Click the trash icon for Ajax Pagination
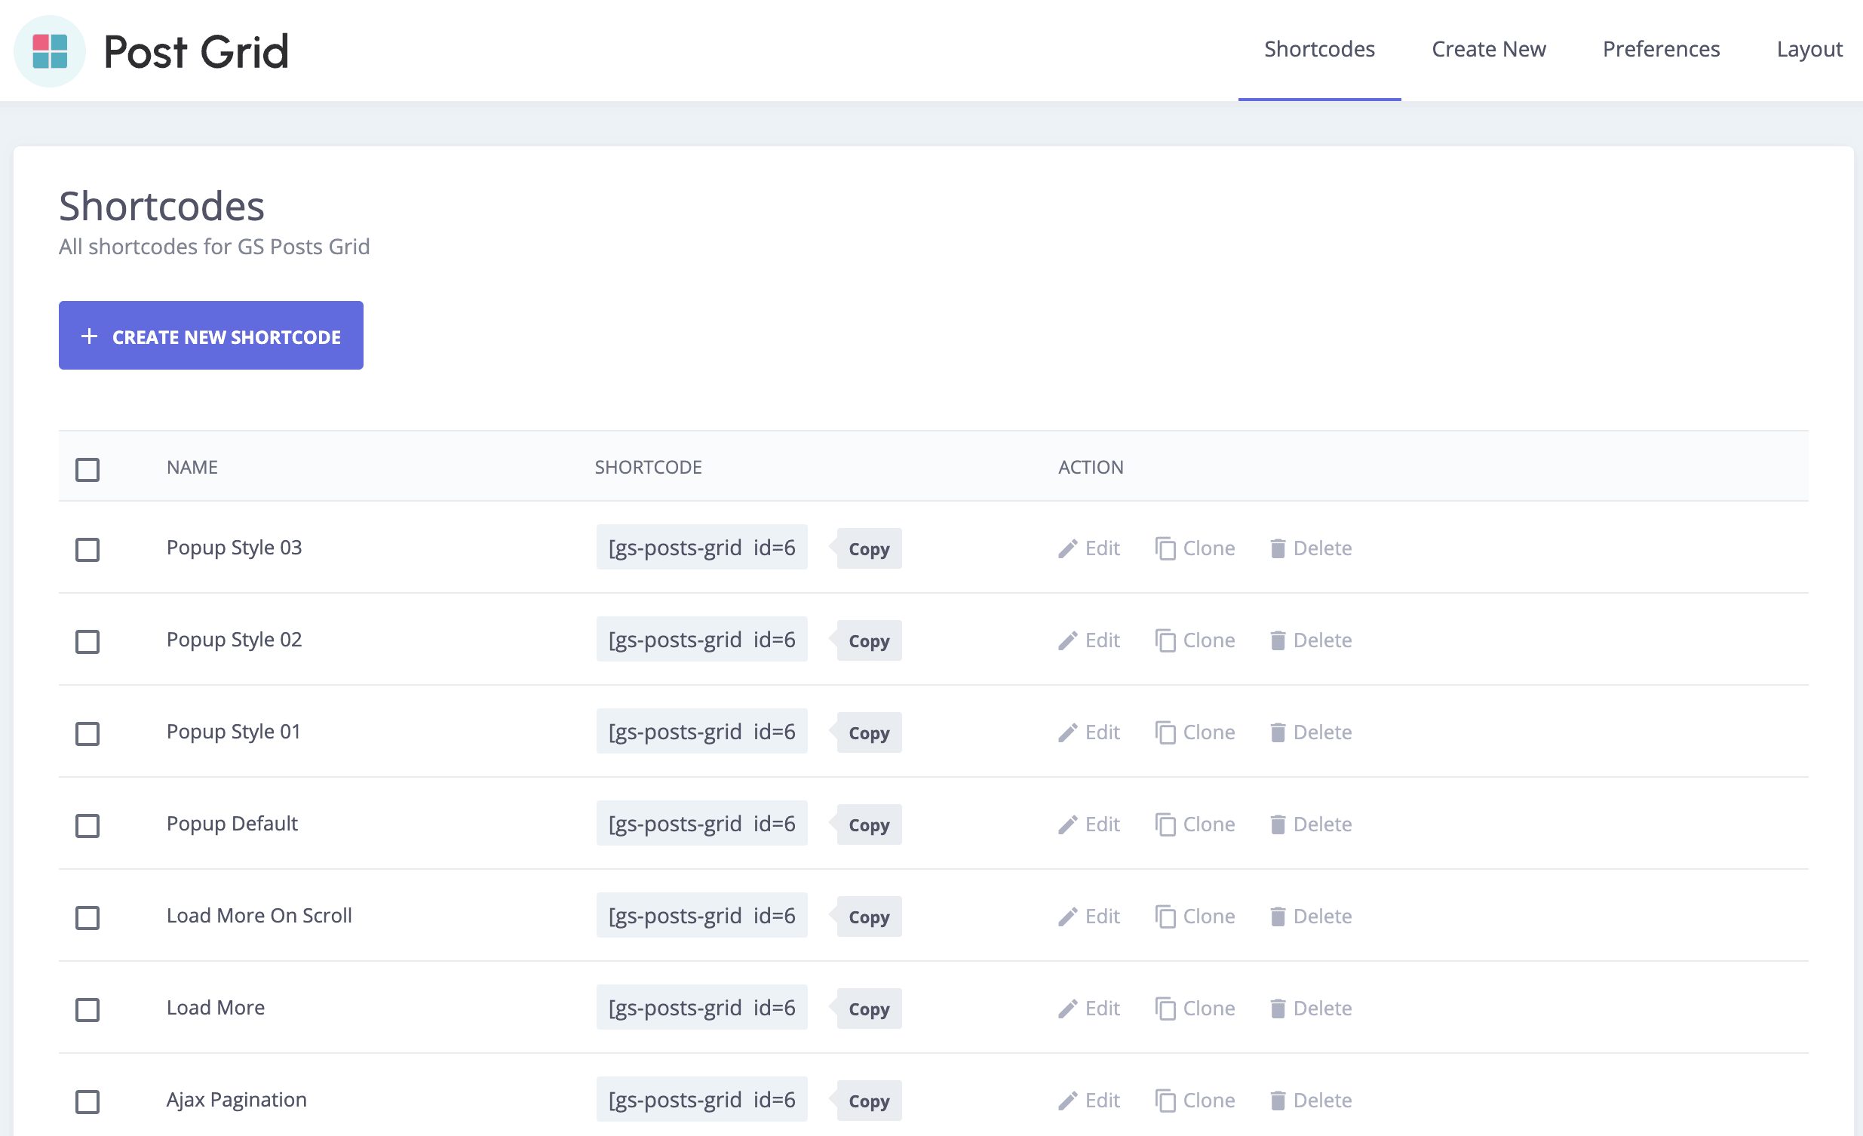 [x=1278, y=1101]
